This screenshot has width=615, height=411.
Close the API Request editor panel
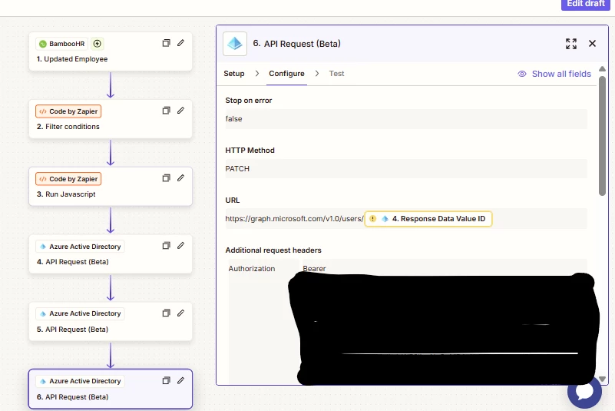click(x=592, y=44)
